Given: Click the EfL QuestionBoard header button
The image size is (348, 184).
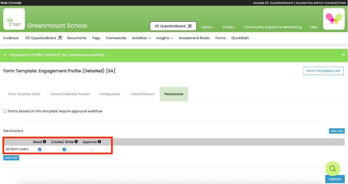Looking at the screenshot, I should coord(173,26).
